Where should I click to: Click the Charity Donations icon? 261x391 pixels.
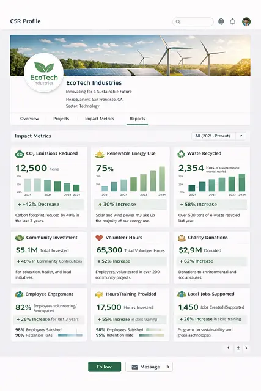point(182,238)
